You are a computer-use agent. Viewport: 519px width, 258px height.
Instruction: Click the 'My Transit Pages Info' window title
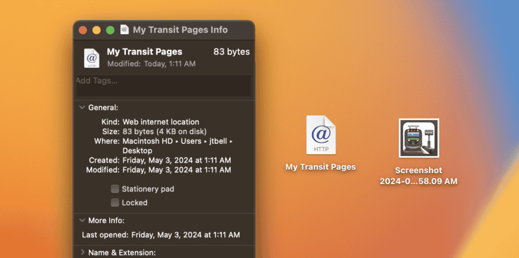click(180, 30)
